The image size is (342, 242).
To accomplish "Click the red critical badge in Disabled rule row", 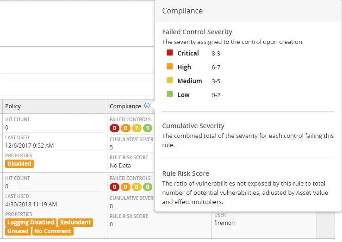I will point(114,128).
